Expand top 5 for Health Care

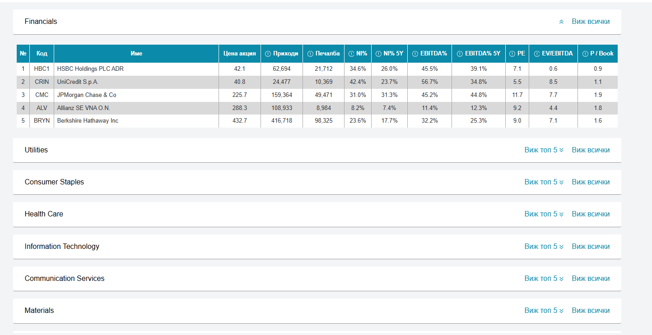coord(544,214)
